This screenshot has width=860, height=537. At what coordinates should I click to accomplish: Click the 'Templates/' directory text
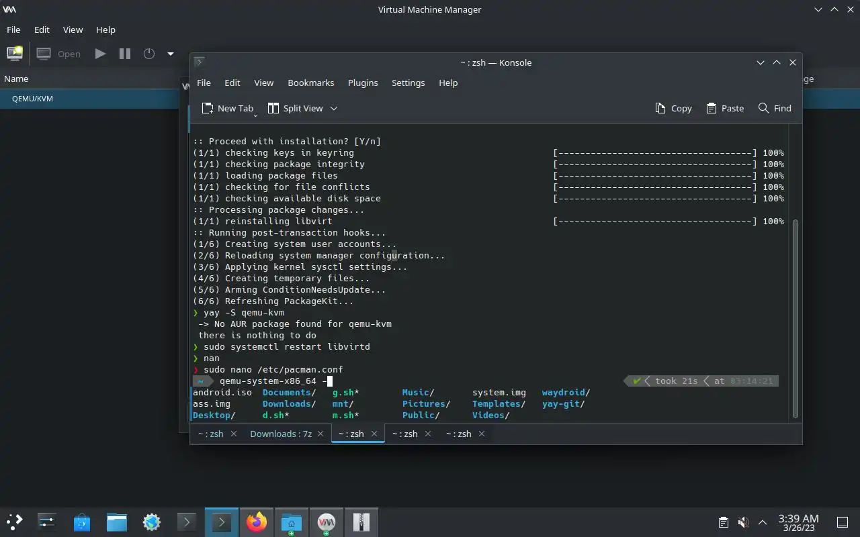click(499, 403)
